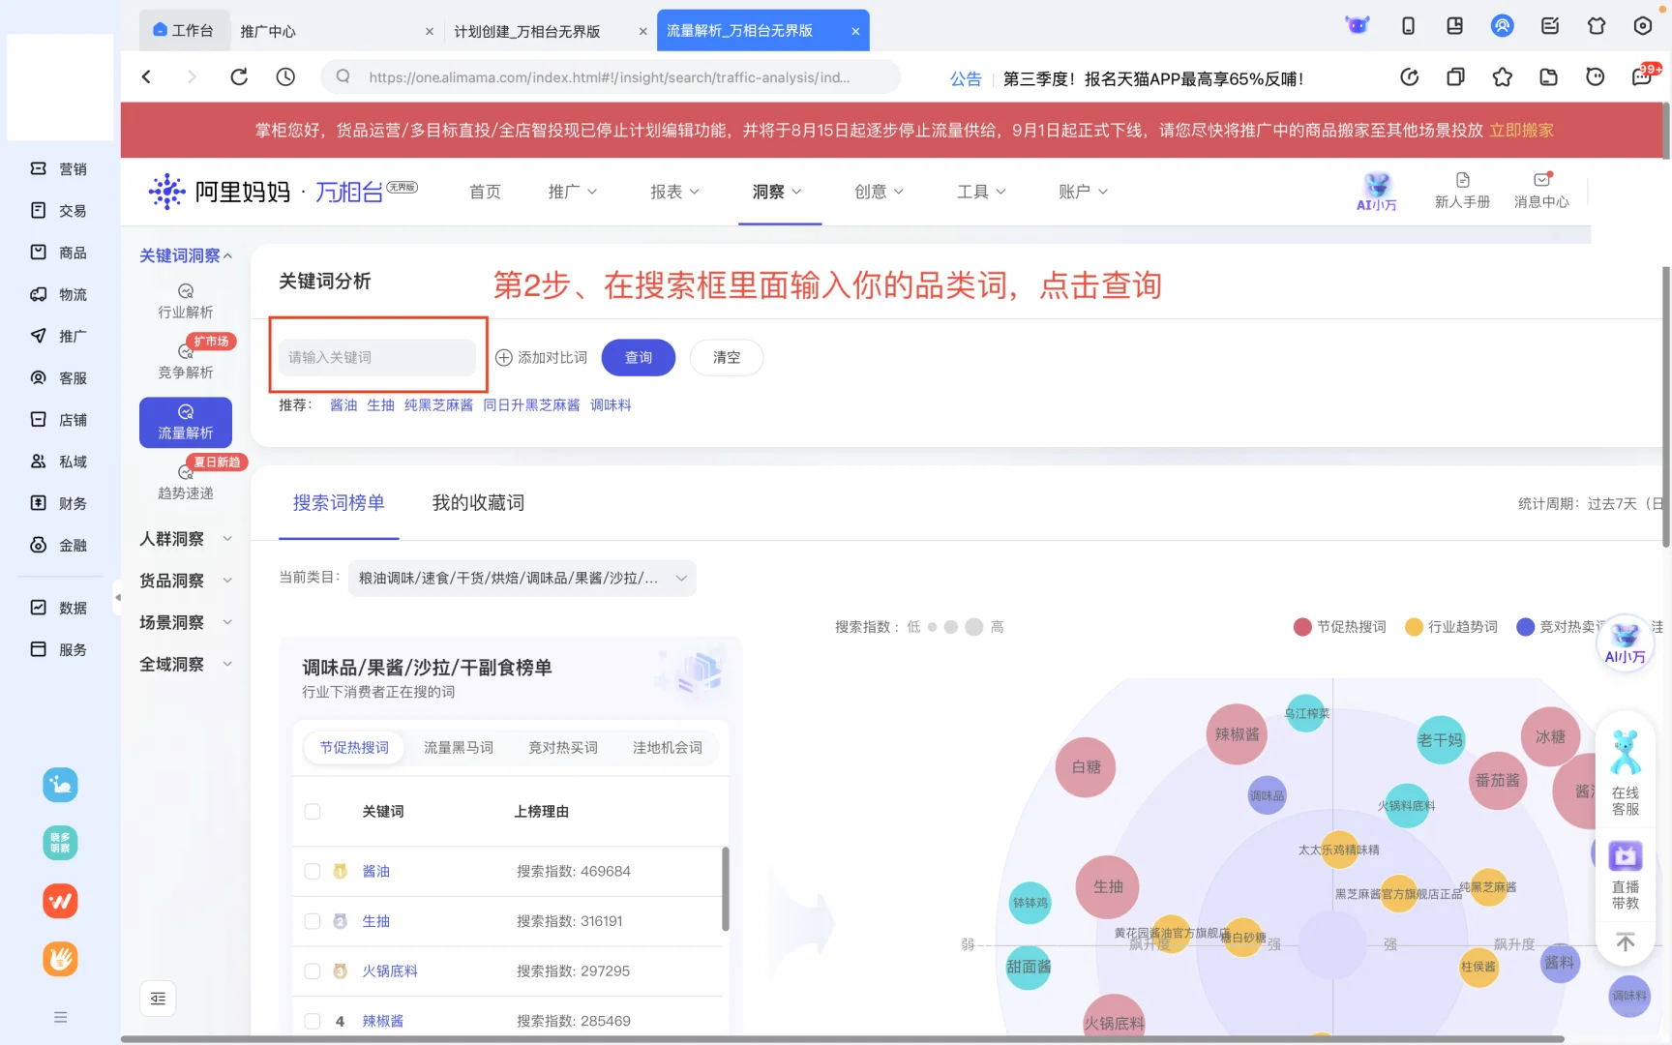The height and width of the screenshot is (1045, 1672).
Task: Select the 物流 icon in the left sidebar
Action: click(60, 294)
